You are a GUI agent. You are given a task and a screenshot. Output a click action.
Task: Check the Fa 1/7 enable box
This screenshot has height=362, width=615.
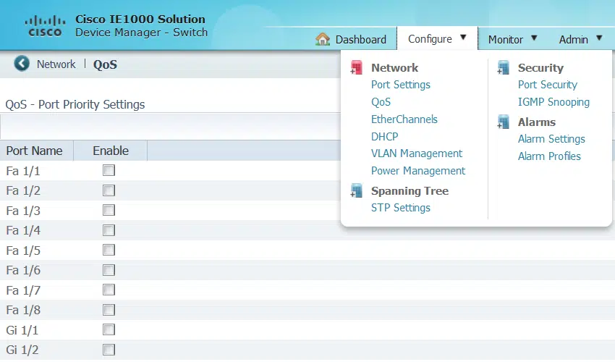tap(109, 290)
